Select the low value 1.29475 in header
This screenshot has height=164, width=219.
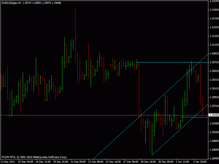(47, 3)
